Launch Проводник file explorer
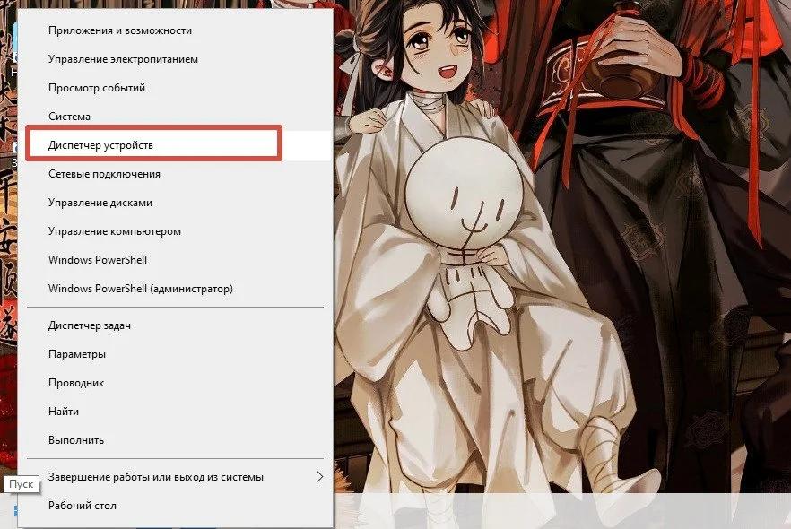The width and height of the screenshot is (791, 529). [x=175, y=383]
